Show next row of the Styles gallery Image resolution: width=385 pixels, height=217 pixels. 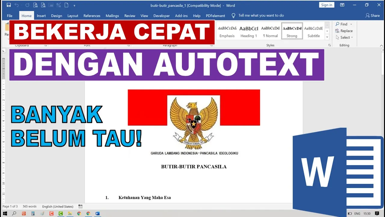click(x=327, y=31)
